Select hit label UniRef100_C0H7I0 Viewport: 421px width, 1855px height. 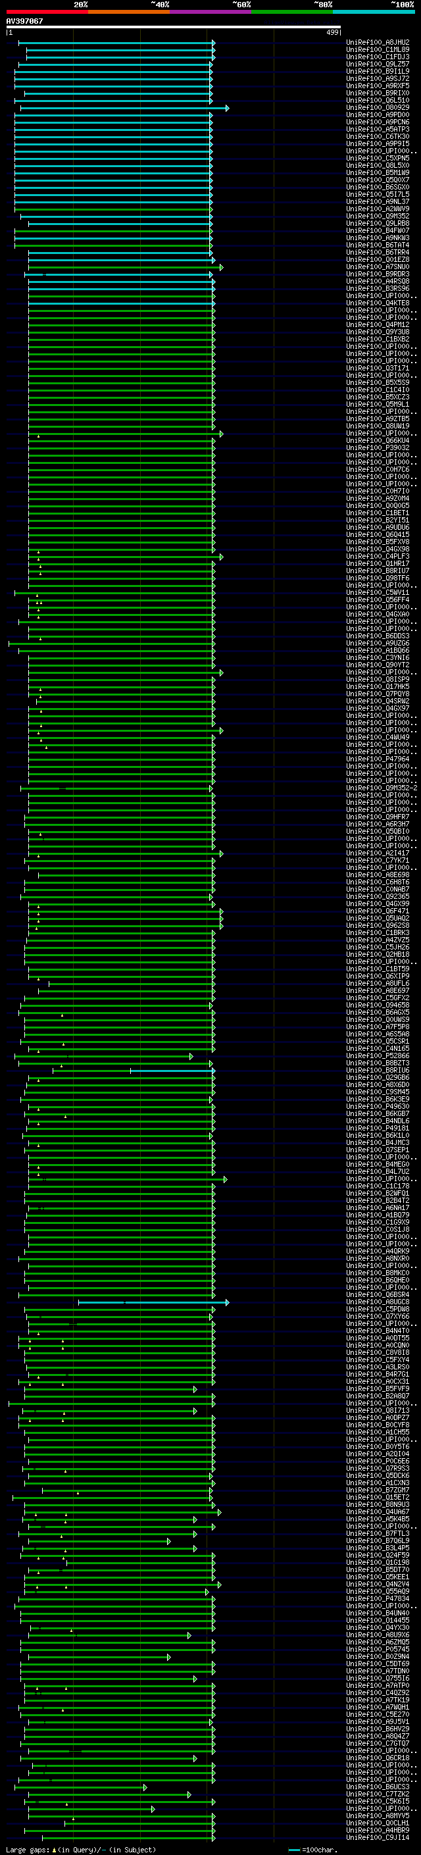378,491
